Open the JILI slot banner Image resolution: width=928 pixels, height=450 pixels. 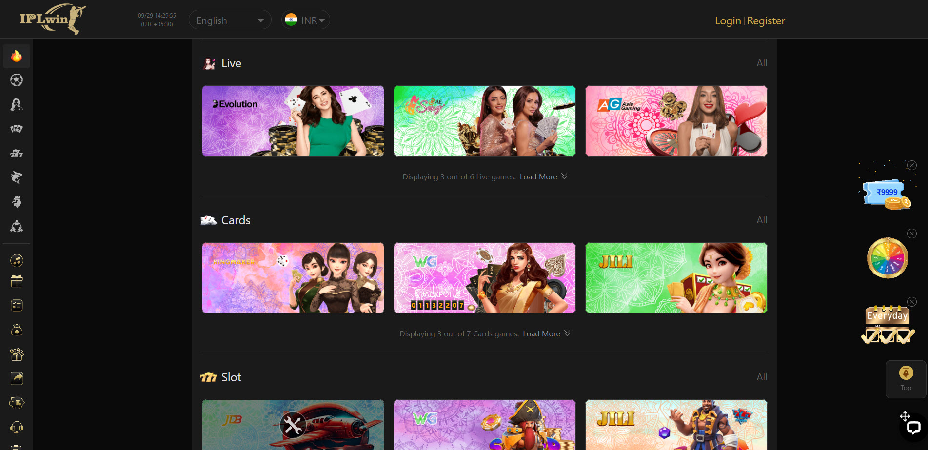point(676,425)
